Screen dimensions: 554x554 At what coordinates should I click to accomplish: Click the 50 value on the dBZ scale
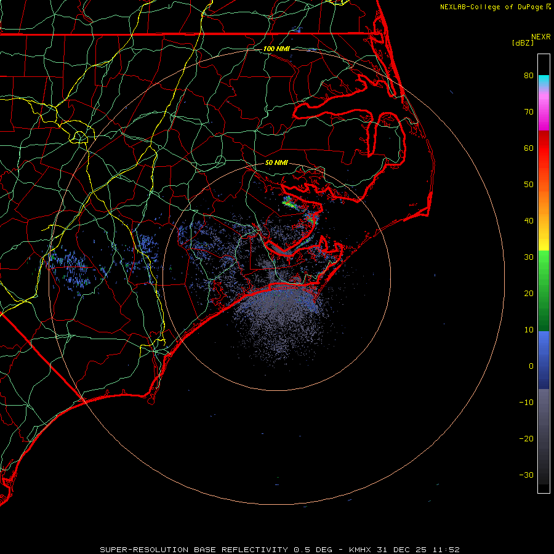529,185
